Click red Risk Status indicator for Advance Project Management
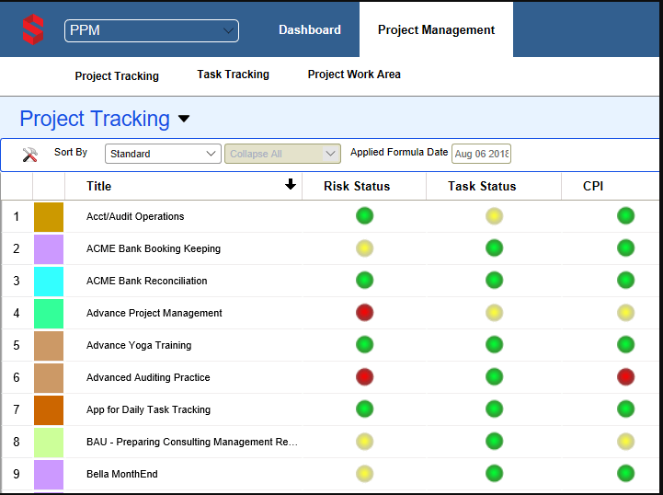Screen dimensions: 663x495 click(364, 313)
